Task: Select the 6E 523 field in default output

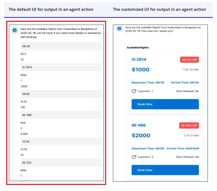Action: coord(61,162)
